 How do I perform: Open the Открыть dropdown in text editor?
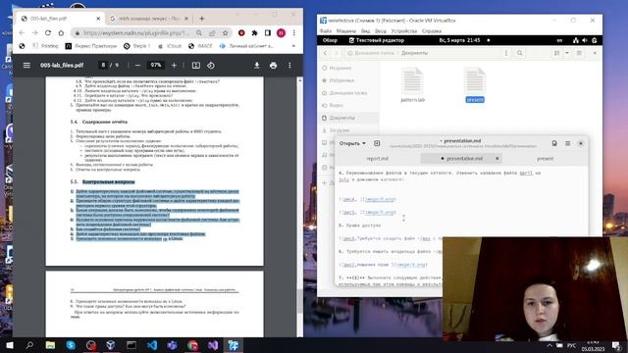tap(352, 143)
